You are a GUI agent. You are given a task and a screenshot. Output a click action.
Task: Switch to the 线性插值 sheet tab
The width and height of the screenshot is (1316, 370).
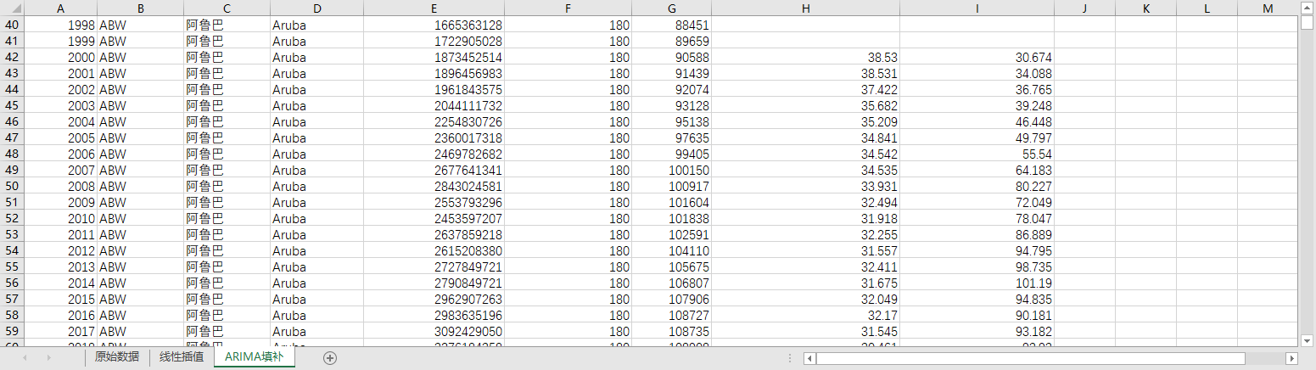click(182, 357)
